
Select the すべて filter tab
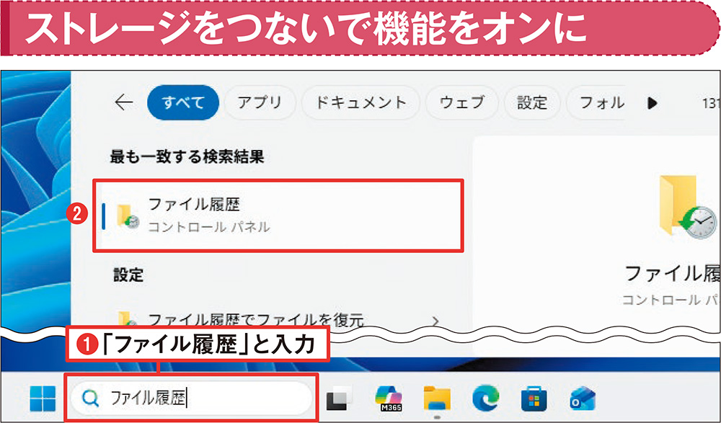pos(183,102)
